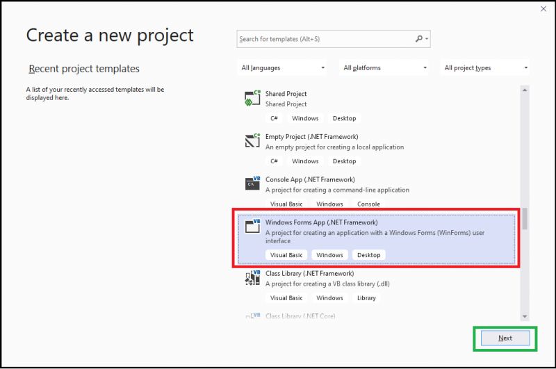Close the Create a new project dialog
This screenshot has height=369, width=556.
[543, 9]
